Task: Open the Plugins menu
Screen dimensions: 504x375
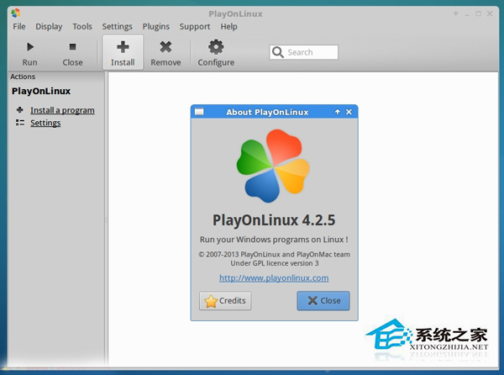Action: click(x=156, y=26)
